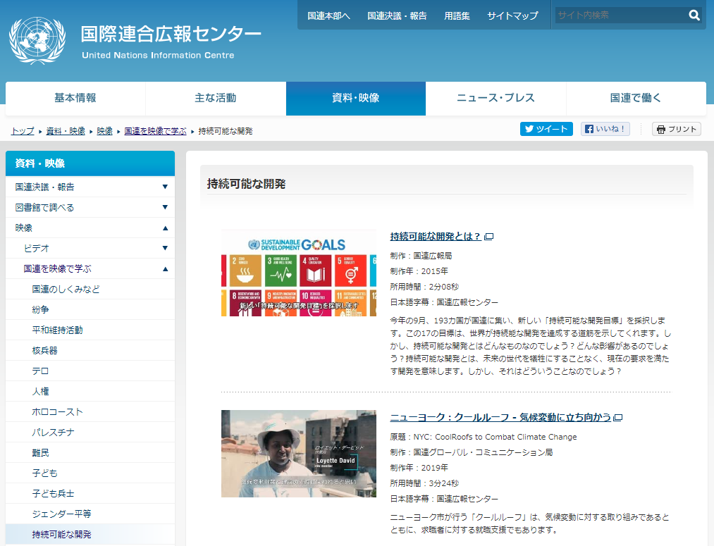Expand the ビデオ sidebar submenu

point(165,248)
